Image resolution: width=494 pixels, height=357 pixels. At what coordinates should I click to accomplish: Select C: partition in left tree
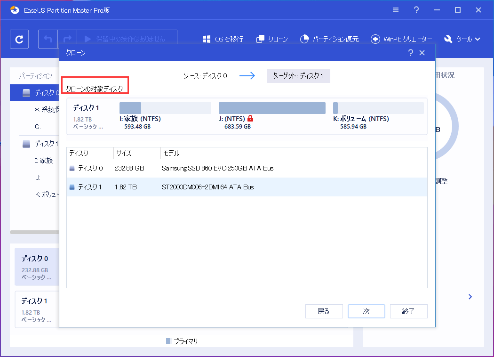click(x=38, y=127)
